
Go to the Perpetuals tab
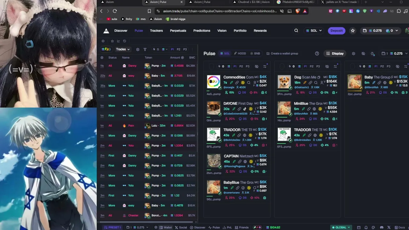coord(178,31)
